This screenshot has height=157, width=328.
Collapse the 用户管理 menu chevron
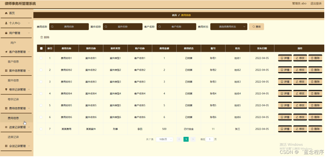pyautogui.click(x=29, y=33)
